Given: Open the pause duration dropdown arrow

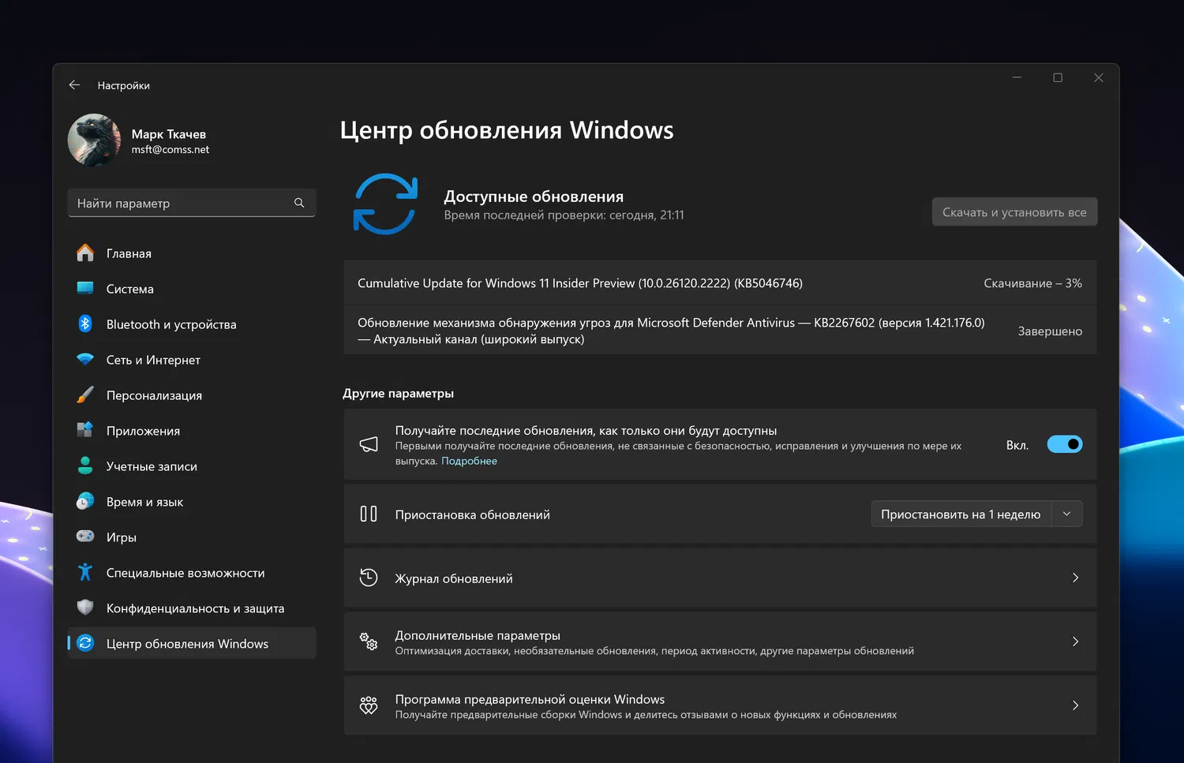Looking at the screenshot, I should pyautogui.click(x=1066, y=514).
